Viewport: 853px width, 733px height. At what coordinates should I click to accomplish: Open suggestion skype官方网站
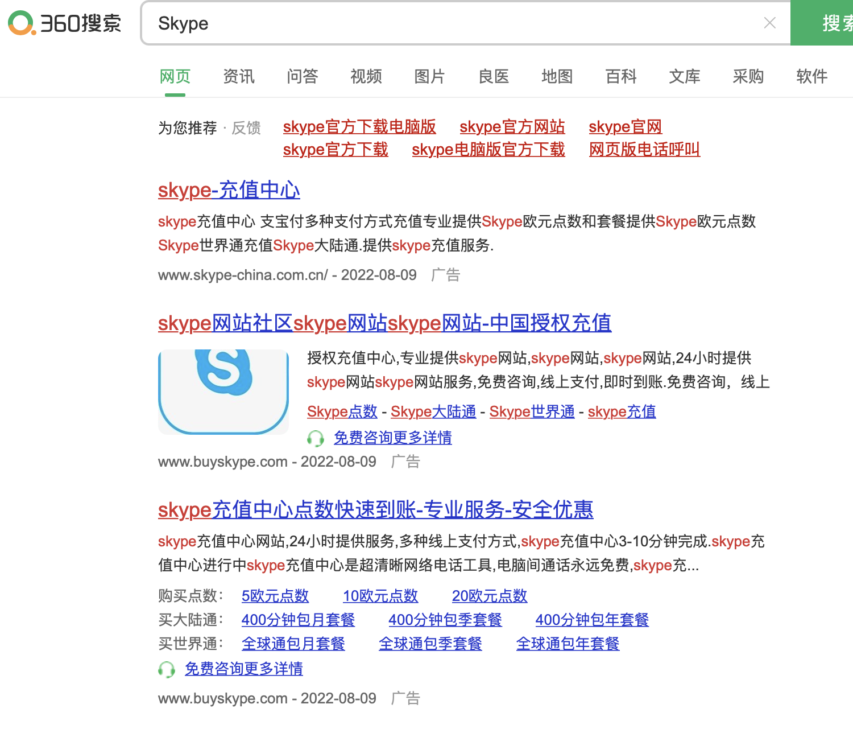tap(512, 127)
